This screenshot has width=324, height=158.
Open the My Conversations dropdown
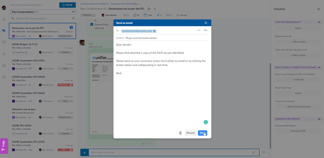pyautogui.click(x=43, y=12)
